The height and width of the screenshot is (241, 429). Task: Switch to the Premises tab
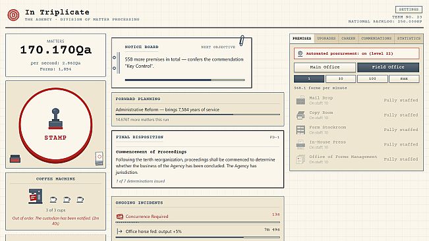(302, 38)
